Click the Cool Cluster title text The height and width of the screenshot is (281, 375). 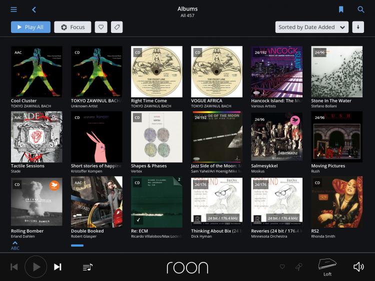[23, 101]
